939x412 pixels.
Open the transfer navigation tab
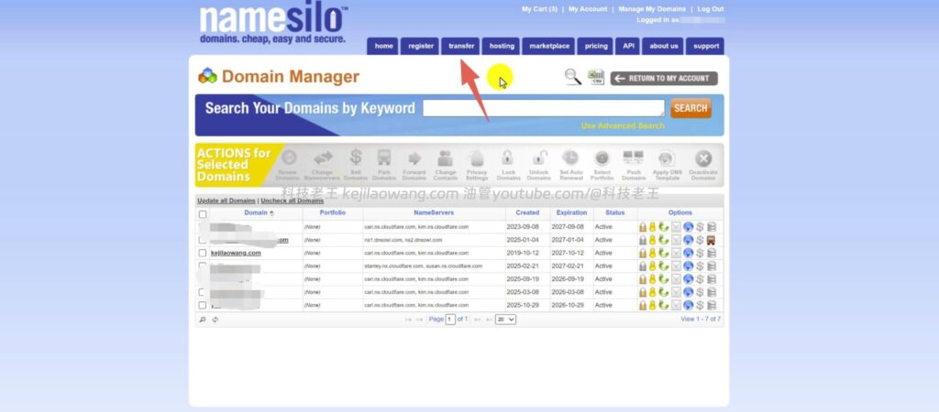461,46
